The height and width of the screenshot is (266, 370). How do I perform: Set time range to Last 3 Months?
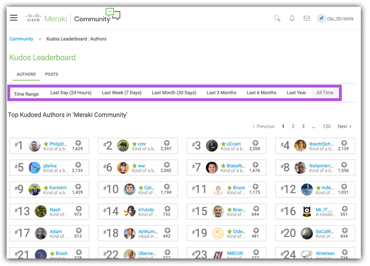[x=221, y=93]
